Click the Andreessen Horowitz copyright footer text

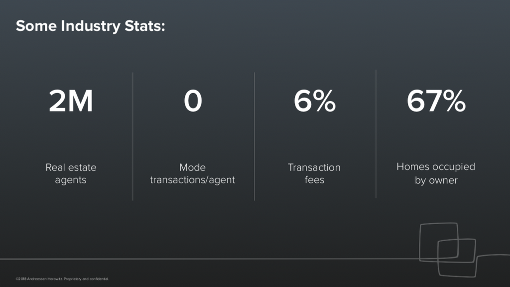tap(62, 279)
